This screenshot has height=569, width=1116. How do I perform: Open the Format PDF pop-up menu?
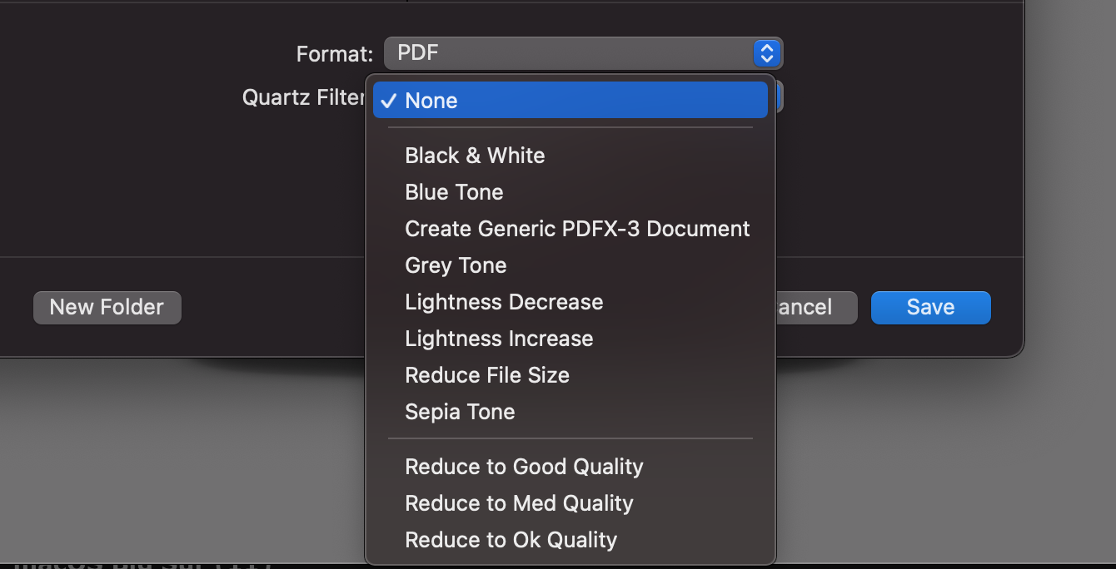point(568,54)
